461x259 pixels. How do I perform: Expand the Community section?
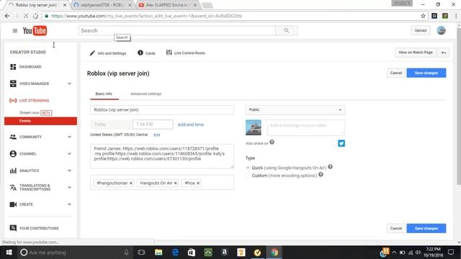pyautogui.click(x=69, y=137)
